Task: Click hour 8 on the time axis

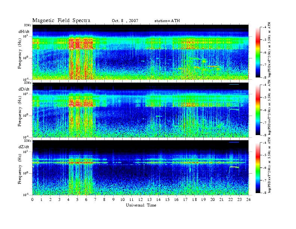Action: [104, 200]
